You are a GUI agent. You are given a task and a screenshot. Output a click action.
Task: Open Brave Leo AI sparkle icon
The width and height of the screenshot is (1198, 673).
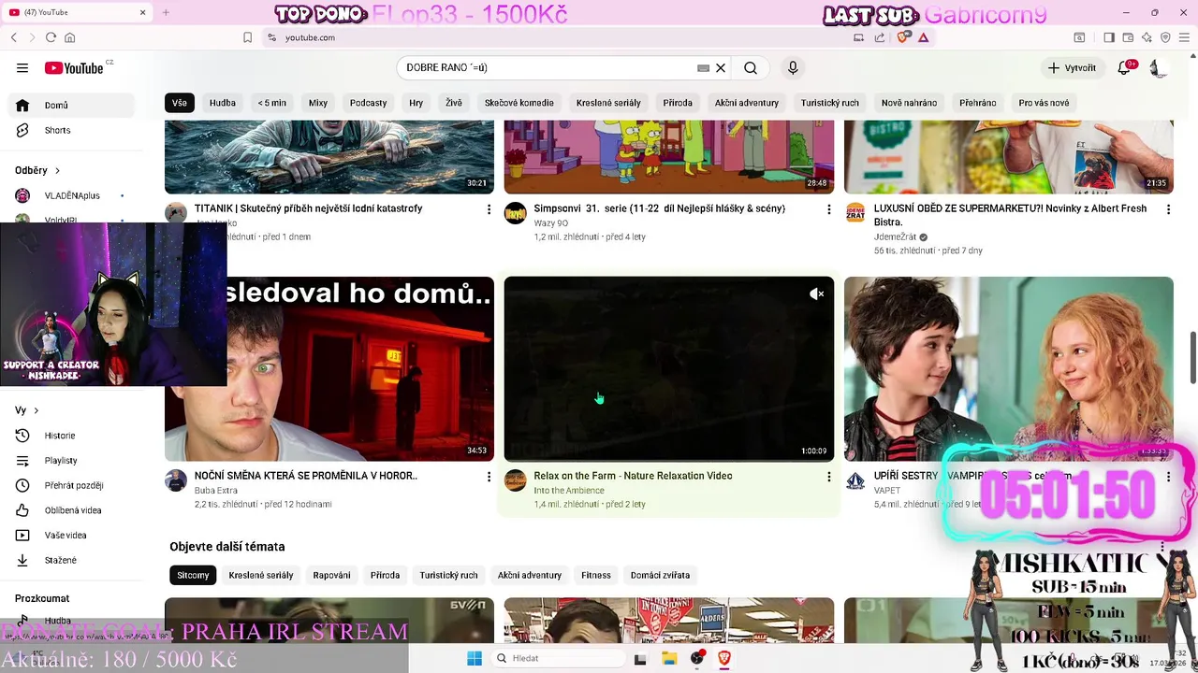pyautogui.click(x=1147, y=37)
